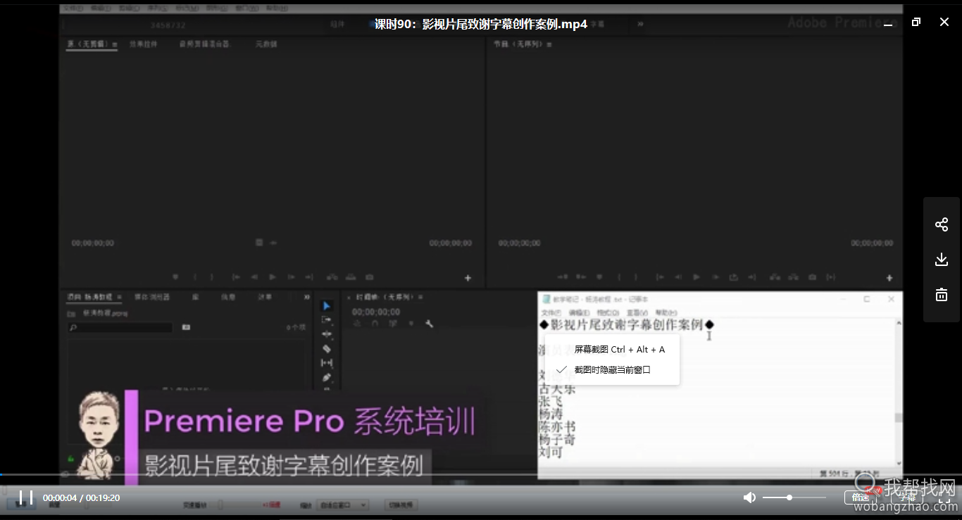Viewport: 962px width, 520px height.
Task: Click the trash delete icon in side panel
Action: [x=942, y=295]
